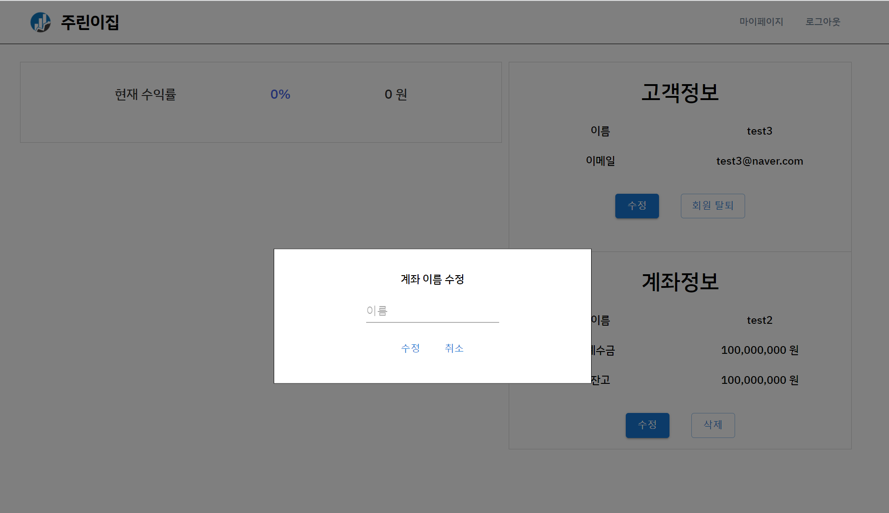Screen dimensions: 889x513
Task: Click the account name test2
Action: click(x=759, y=320)
